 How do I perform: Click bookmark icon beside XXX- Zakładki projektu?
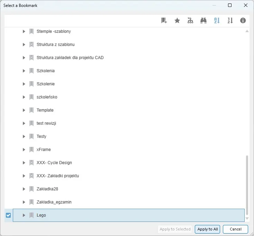[x=31, y=176]
